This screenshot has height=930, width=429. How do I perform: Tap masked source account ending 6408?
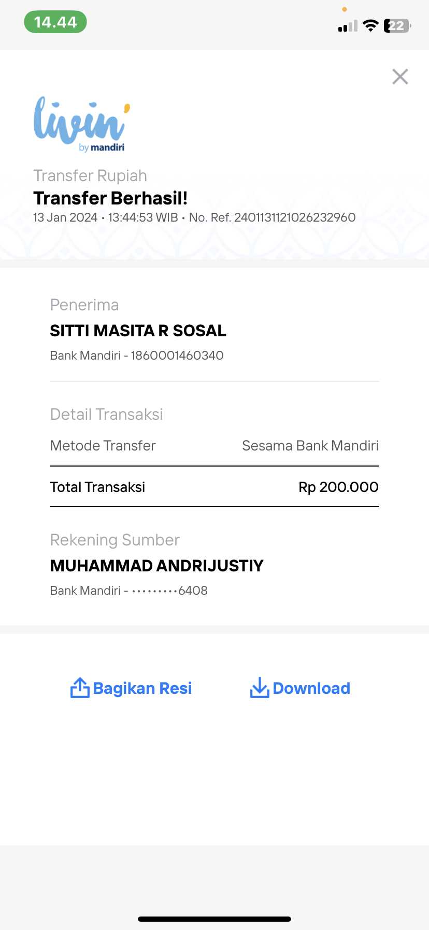[169, 591]
